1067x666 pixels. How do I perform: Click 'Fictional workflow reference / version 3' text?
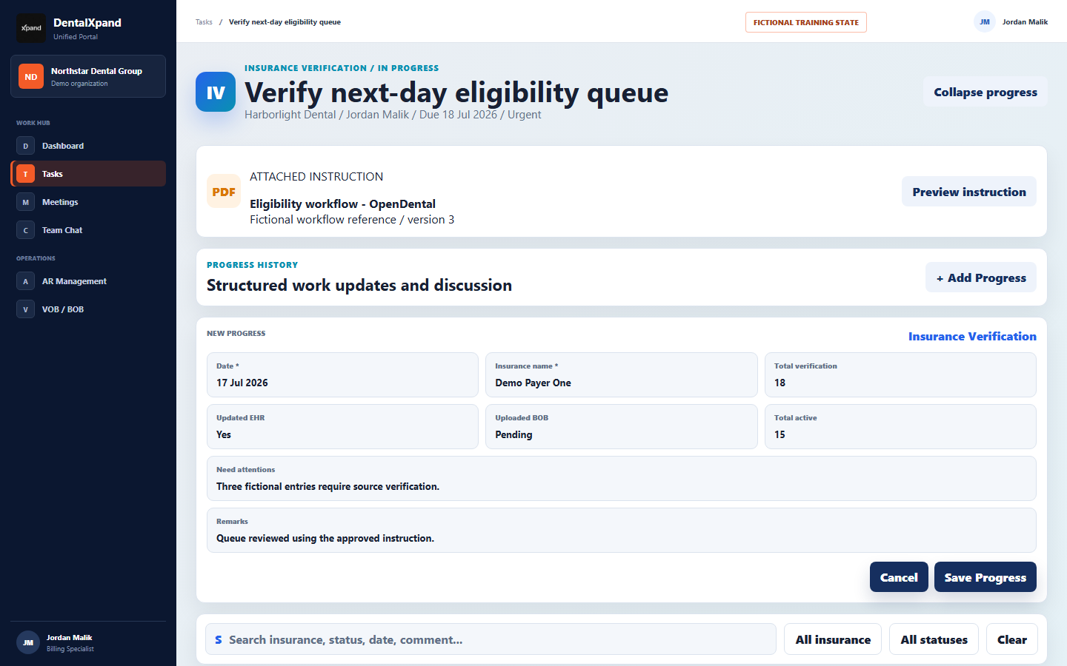[352, 219]
